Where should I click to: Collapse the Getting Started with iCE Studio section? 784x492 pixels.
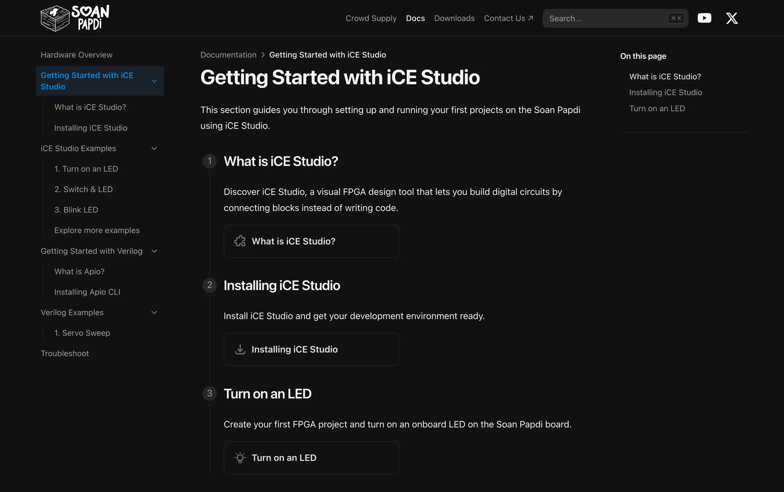coord(154,81)
